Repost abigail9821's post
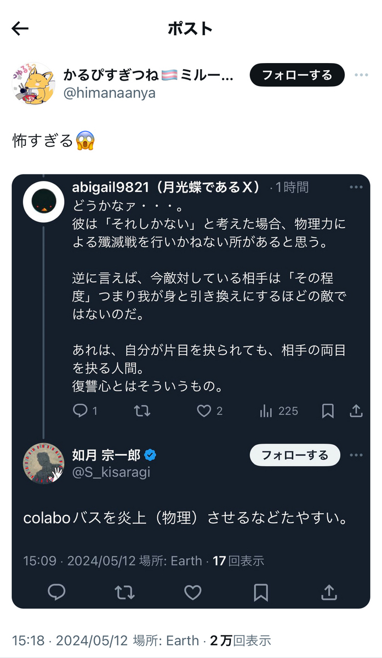 [142, 411]
